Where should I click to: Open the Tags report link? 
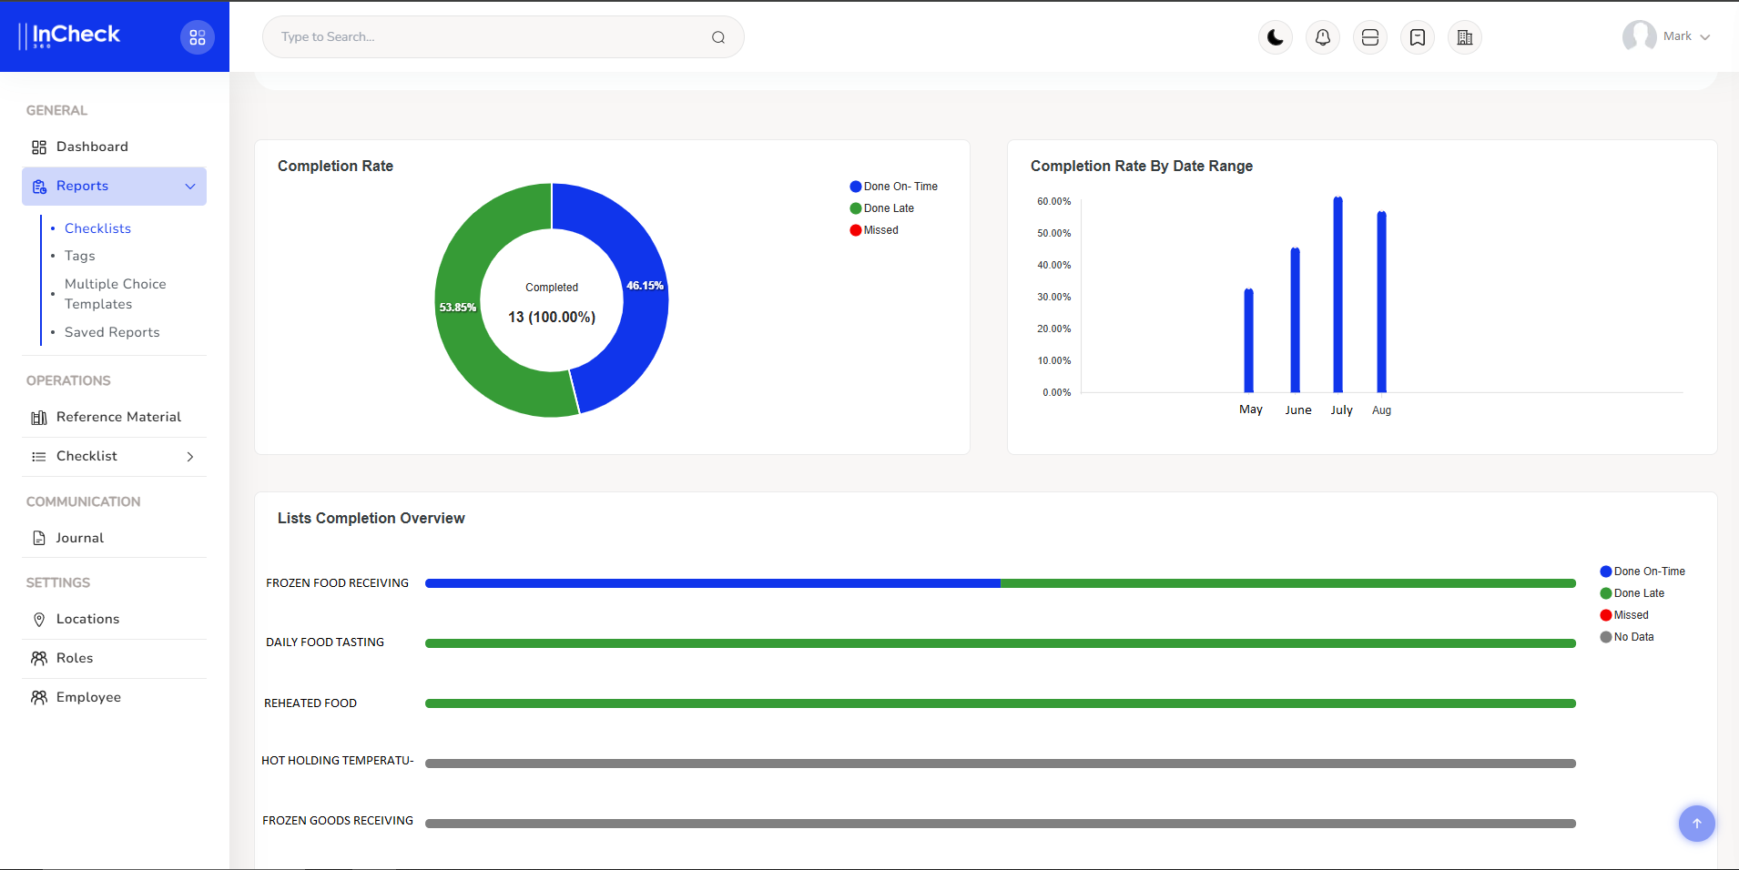80,257
